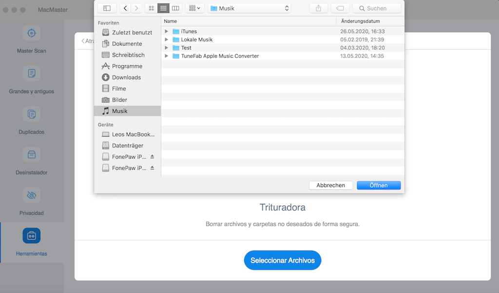Image resolution: width=499 pixels, height=293 pixels.
Task: Eject the first FonePaw volume
Action: point(152,156)
